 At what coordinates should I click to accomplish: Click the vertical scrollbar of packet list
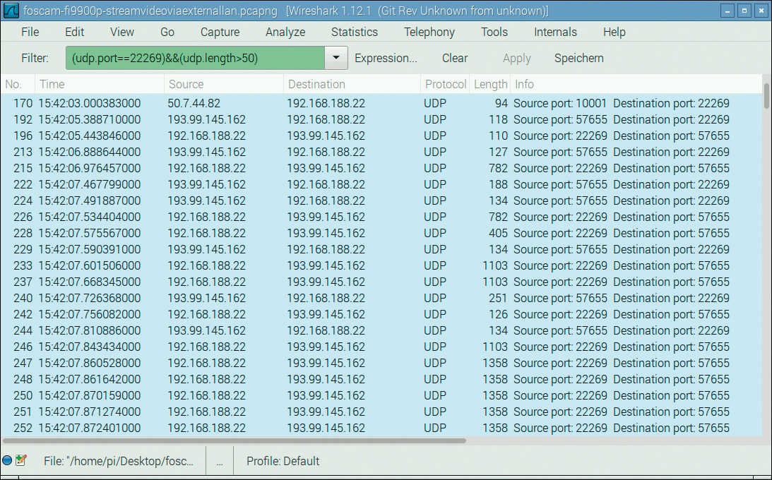(767, 96)
